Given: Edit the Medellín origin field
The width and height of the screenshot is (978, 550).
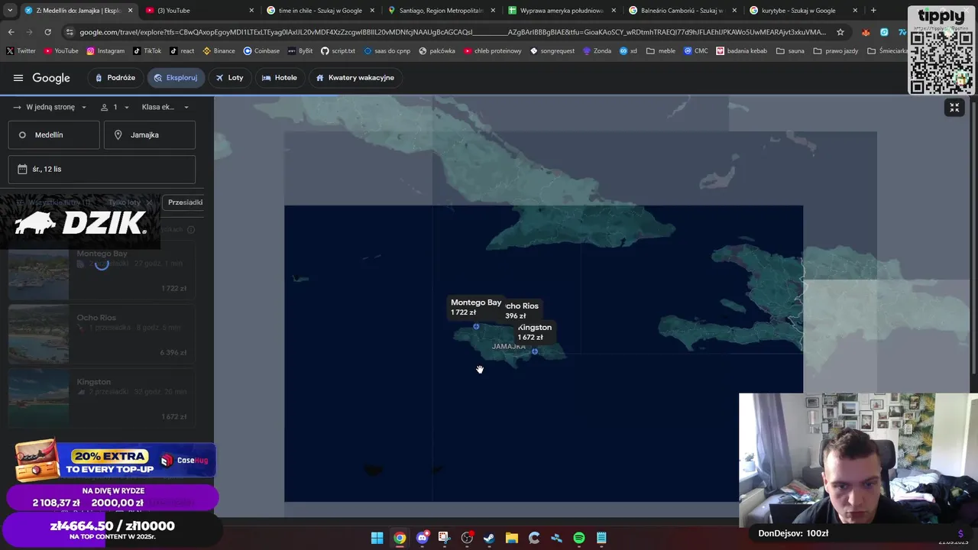Looking at the screenshot, I should point(53,135).
